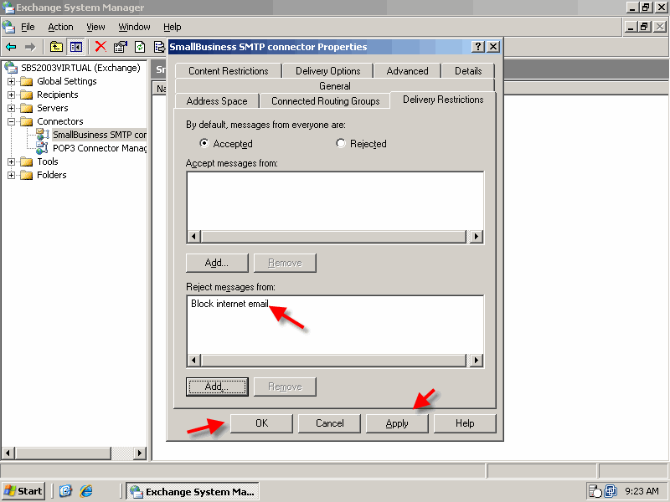The height and width of the screenshot is (502, 670).
Task: Switch to the Delivery Options tab
Action: pyautogui.click(x=327, y=71)
